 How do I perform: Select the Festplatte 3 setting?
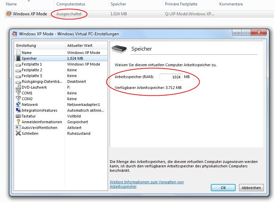pyautogui.click(x=61, y=76)
